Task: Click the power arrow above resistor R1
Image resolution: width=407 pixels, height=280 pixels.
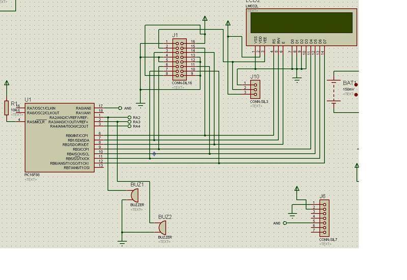Action: tap(7, 83)
